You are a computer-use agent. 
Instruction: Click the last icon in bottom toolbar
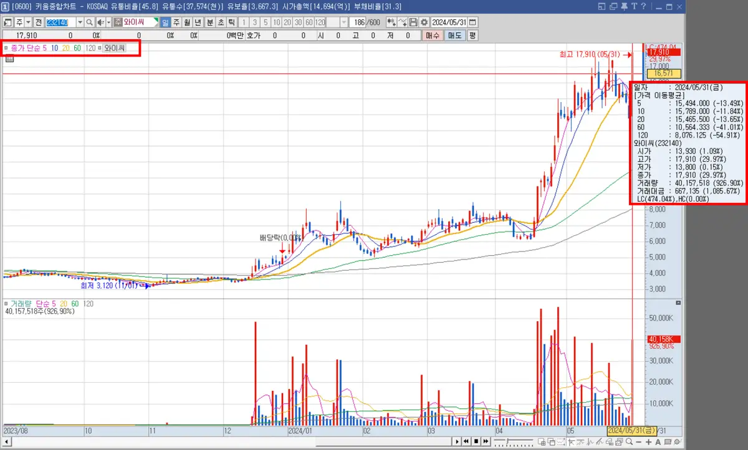tap(677, 442)
